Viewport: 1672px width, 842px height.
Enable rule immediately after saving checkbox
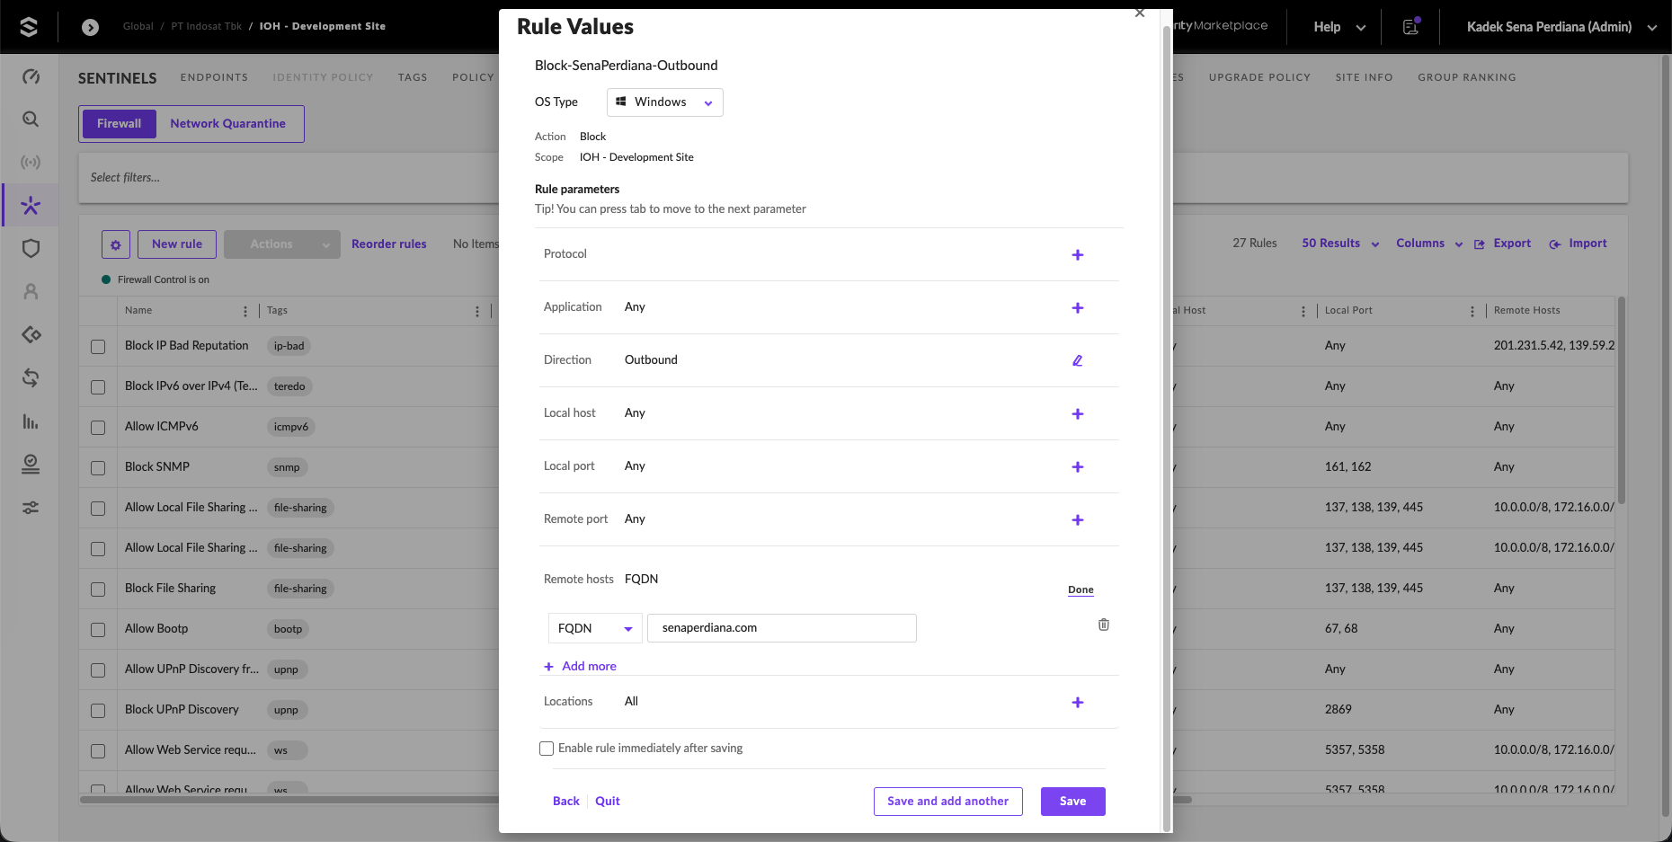click(x=547, y=749)
